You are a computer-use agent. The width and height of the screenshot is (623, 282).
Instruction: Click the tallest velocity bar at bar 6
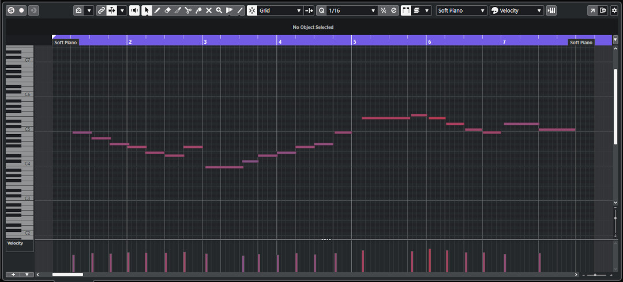[430, 260]
